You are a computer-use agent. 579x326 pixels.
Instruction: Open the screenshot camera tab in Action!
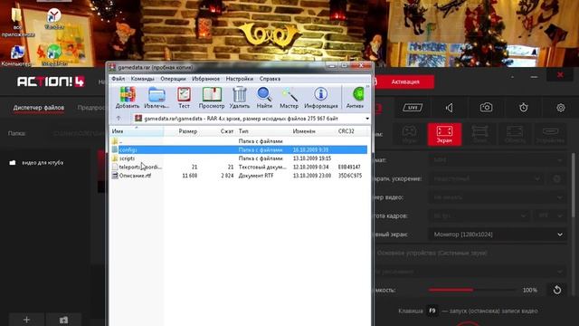click(x=487, y=108)
